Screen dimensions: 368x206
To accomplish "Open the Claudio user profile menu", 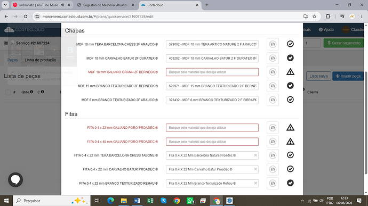I will (353, 29).
